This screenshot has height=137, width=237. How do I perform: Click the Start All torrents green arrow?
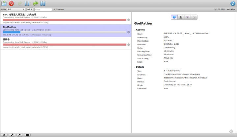point(36,4)
